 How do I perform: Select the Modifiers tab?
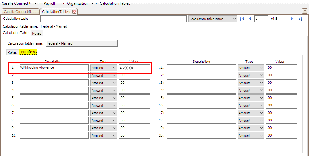coord(28,52)
